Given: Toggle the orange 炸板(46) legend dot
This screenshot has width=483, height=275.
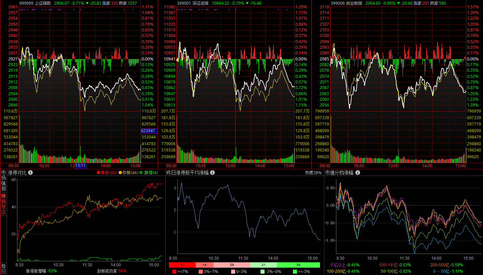Looking at the screenshot, I should (120, 173).
